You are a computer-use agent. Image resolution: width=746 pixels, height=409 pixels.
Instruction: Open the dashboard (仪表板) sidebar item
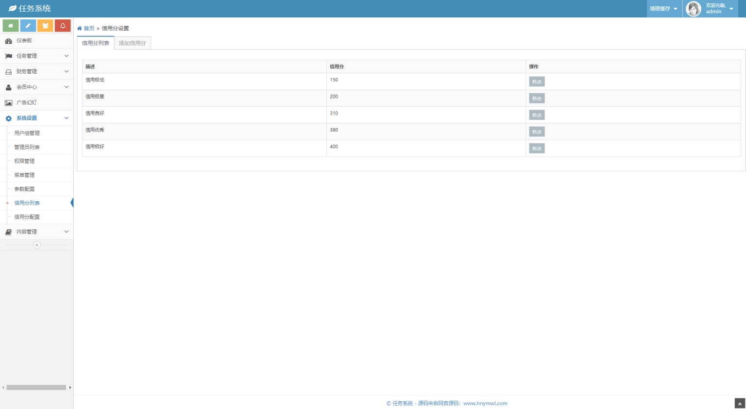[x=24, y=41]
